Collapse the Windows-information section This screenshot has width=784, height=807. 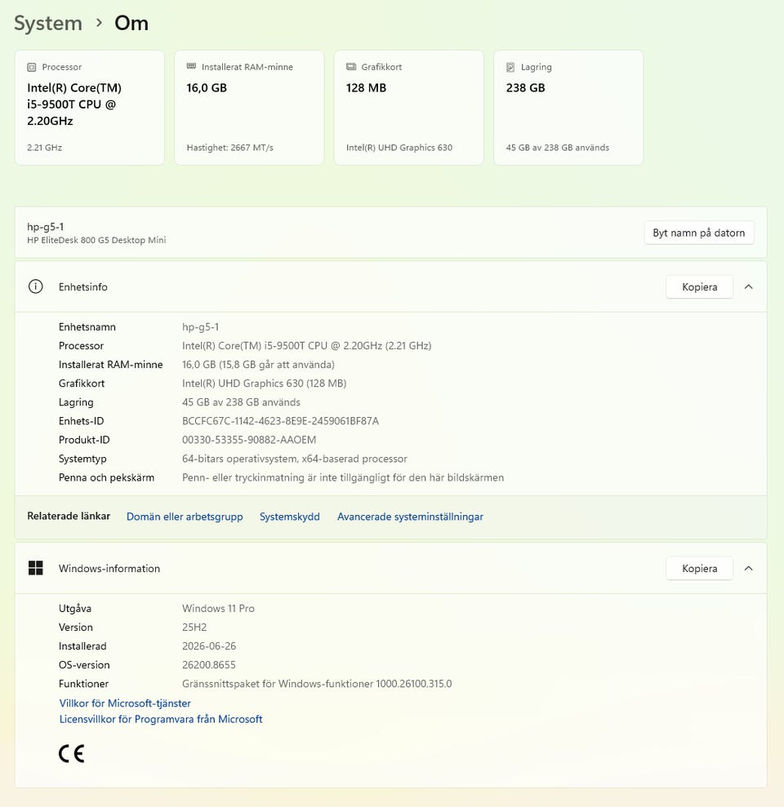[x=748, y=568]
